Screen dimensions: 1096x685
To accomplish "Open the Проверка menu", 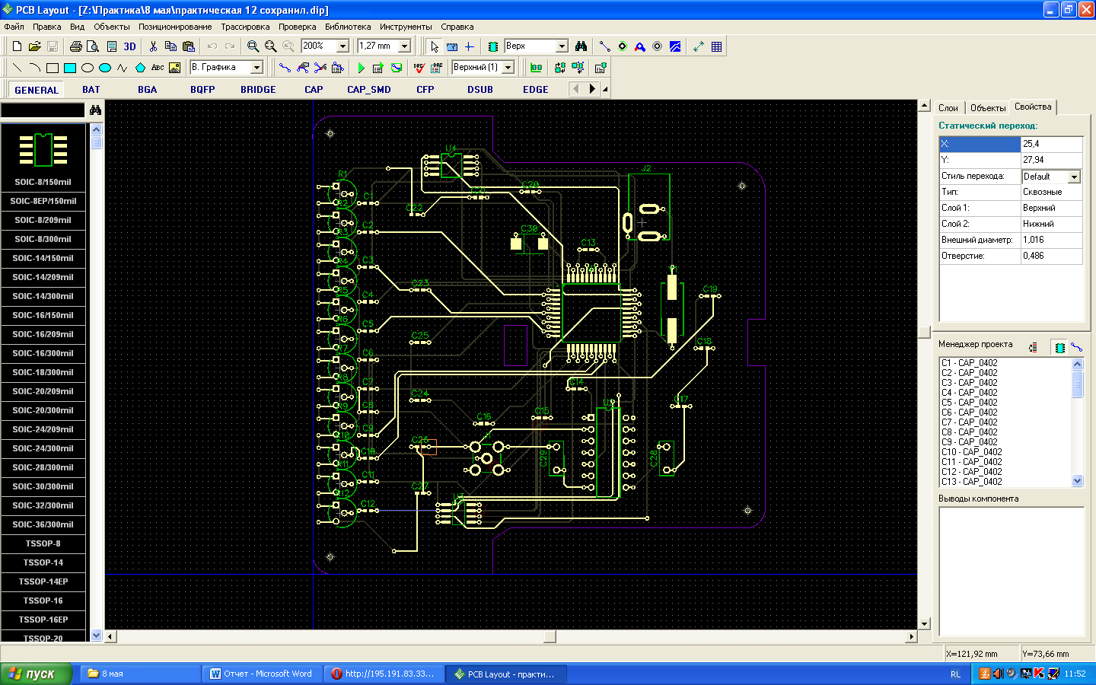I will [x=297, y=27].
